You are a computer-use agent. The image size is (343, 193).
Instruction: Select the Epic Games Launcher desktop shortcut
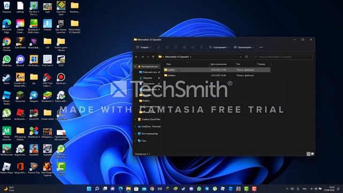pos(61,26)
